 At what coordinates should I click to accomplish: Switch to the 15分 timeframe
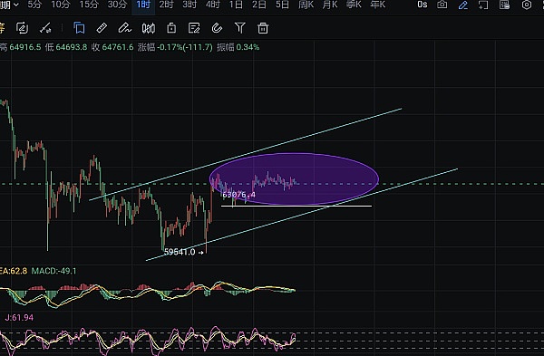89,5
